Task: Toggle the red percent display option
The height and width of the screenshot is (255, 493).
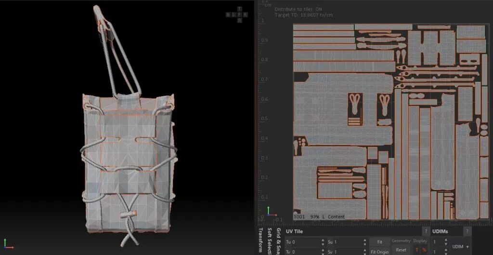Action: [x=424, y=250]
